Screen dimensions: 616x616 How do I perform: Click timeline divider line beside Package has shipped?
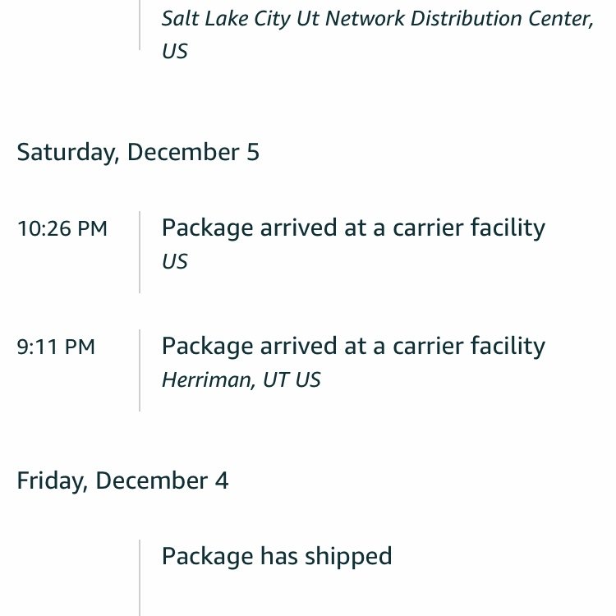140,577
